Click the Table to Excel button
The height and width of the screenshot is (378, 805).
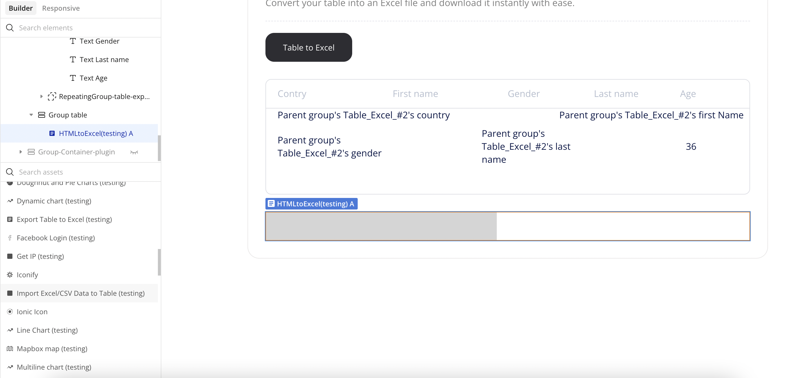click(309, 47)
